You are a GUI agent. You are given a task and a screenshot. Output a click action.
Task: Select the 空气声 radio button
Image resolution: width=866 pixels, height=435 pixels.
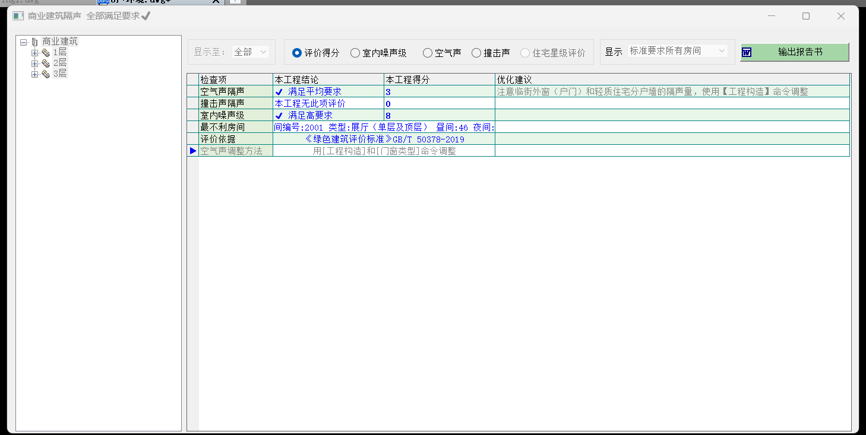(x=428, y=53)
